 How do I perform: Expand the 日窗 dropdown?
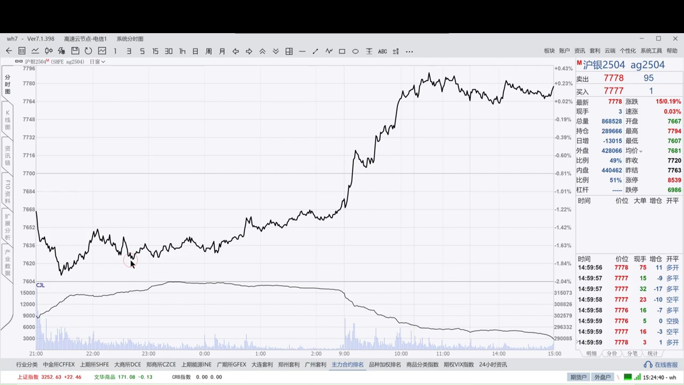(x=97, y=62)
